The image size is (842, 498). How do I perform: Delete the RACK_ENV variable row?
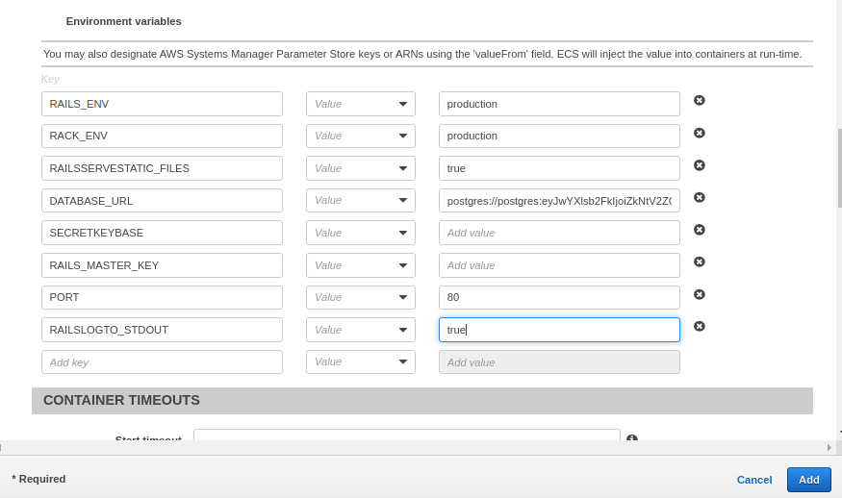click(700, 133)
